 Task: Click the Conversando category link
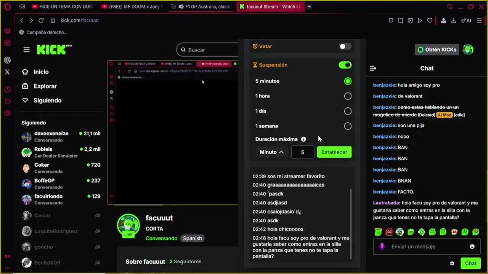pyautogui.click(x=161, y=238)
